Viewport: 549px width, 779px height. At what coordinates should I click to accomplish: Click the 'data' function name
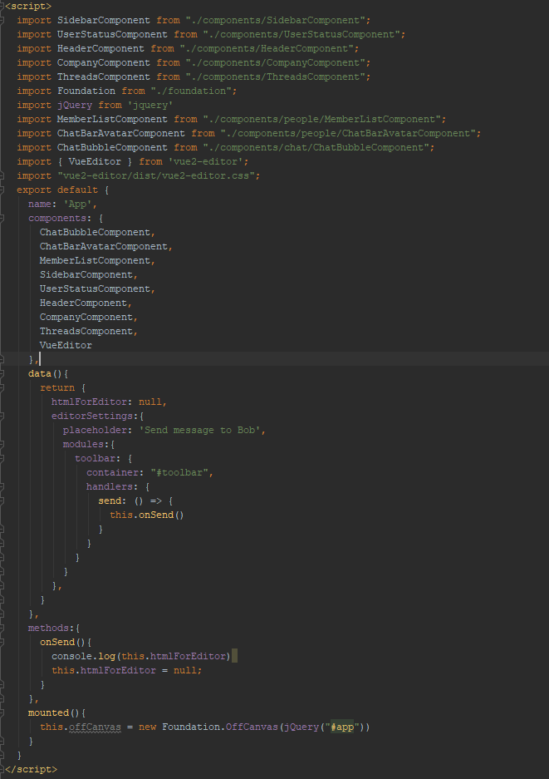click(x=40, y=373)
